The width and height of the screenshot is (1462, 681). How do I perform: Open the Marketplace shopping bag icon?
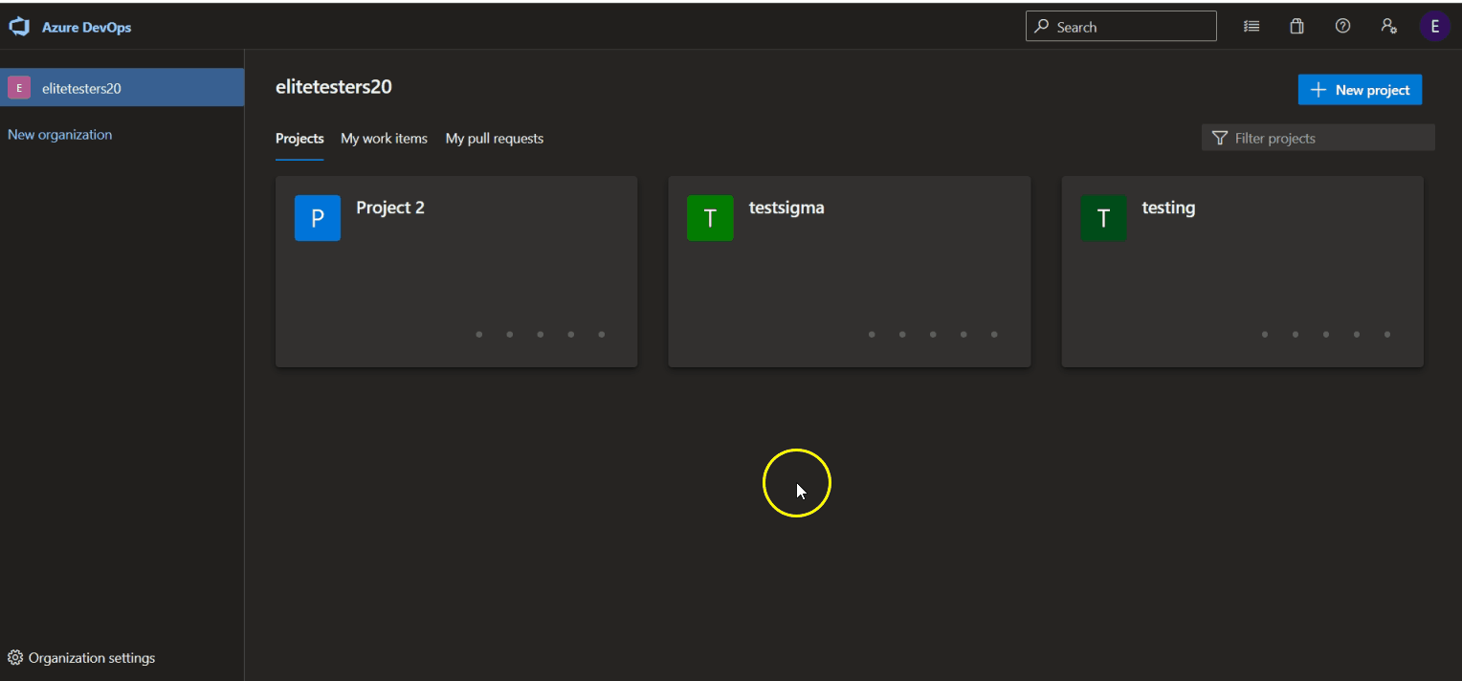(1296, 27)
